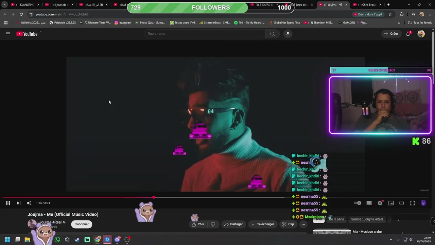This screenshot has width=435, height=245.
Task: Open Tous les favoris folder
Action: pos(420,23)
